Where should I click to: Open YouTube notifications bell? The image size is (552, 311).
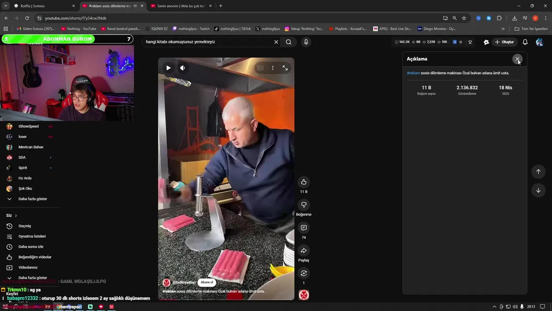tap(525, 42)
